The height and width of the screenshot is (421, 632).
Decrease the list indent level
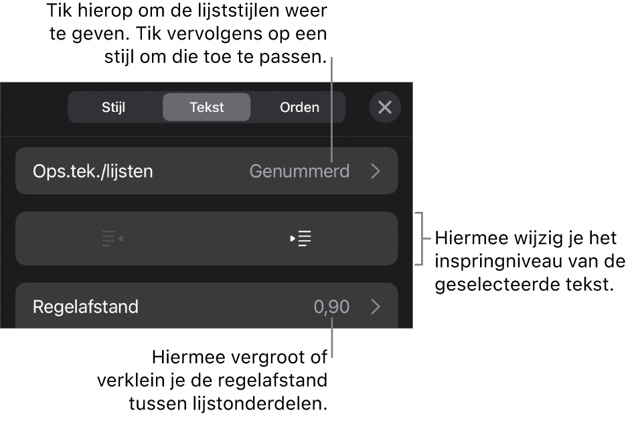tap(112, 239)
